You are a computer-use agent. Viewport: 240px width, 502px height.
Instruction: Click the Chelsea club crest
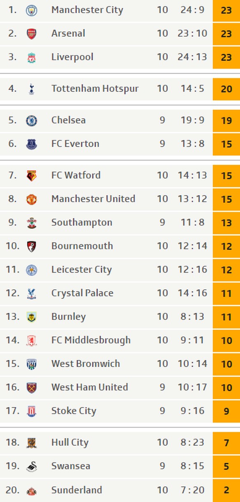click(31, 121)
